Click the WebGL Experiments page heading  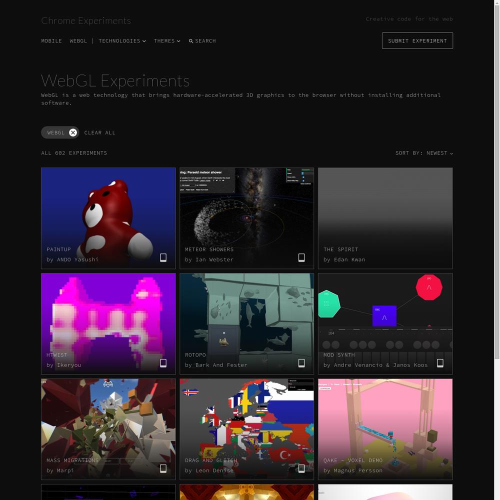tap(115, 80)
